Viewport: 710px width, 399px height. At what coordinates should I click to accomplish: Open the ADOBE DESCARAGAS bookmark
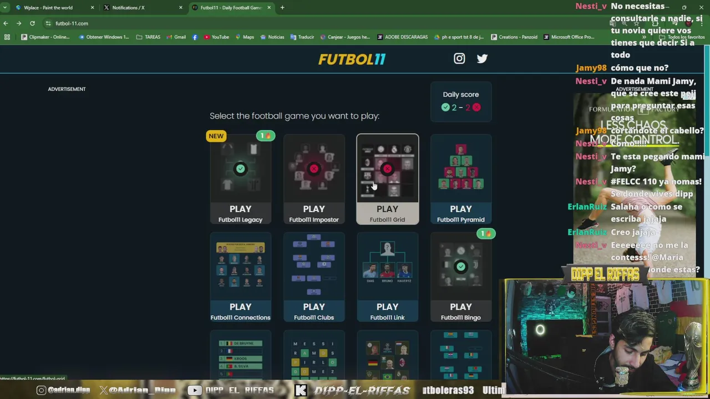[x=403, y=37]
